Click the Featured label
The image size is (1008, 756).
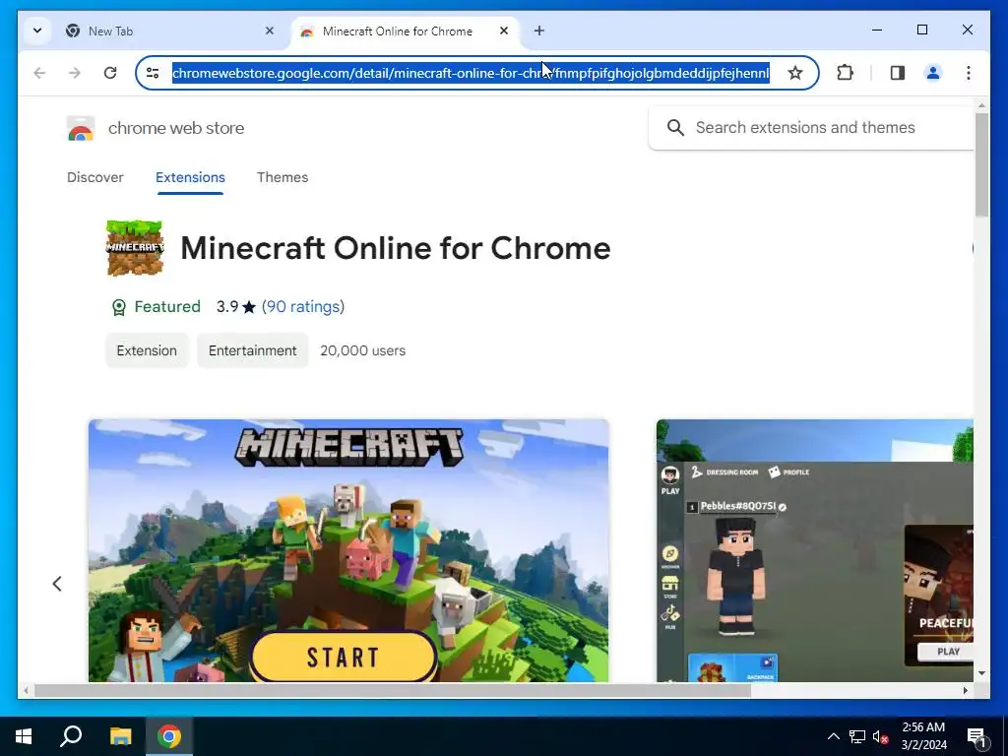click(167, 307)
